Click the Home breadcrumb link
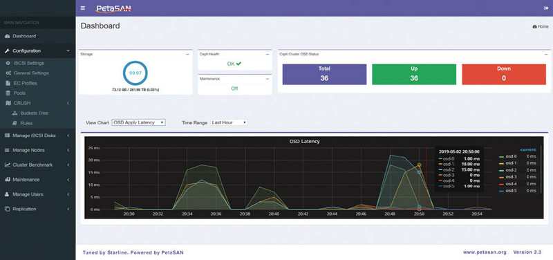553x260 pixels. tap(541, 26)
